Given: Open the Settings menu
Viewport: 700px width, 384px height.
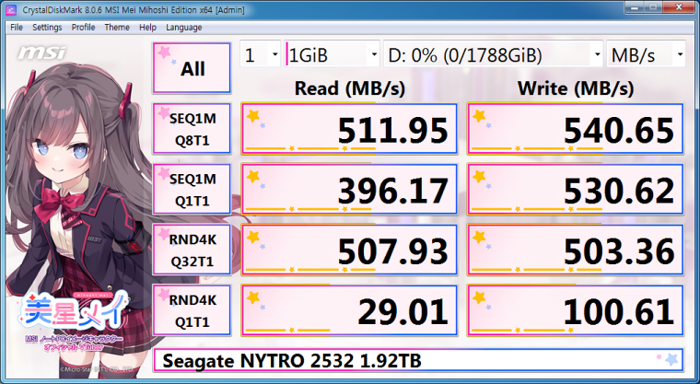Looking at the screenshot, I should 47,28.
